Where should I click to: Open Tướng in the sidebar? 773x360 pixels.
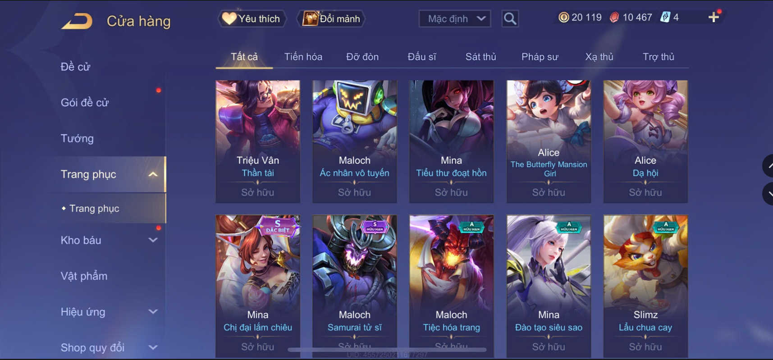click(77, 138)
